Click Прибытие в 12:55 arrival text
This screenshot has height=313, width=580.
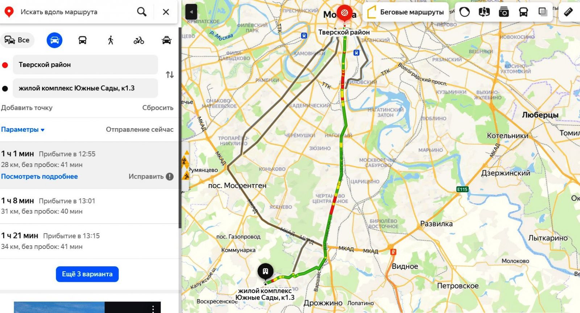click(x=67, y=154)
